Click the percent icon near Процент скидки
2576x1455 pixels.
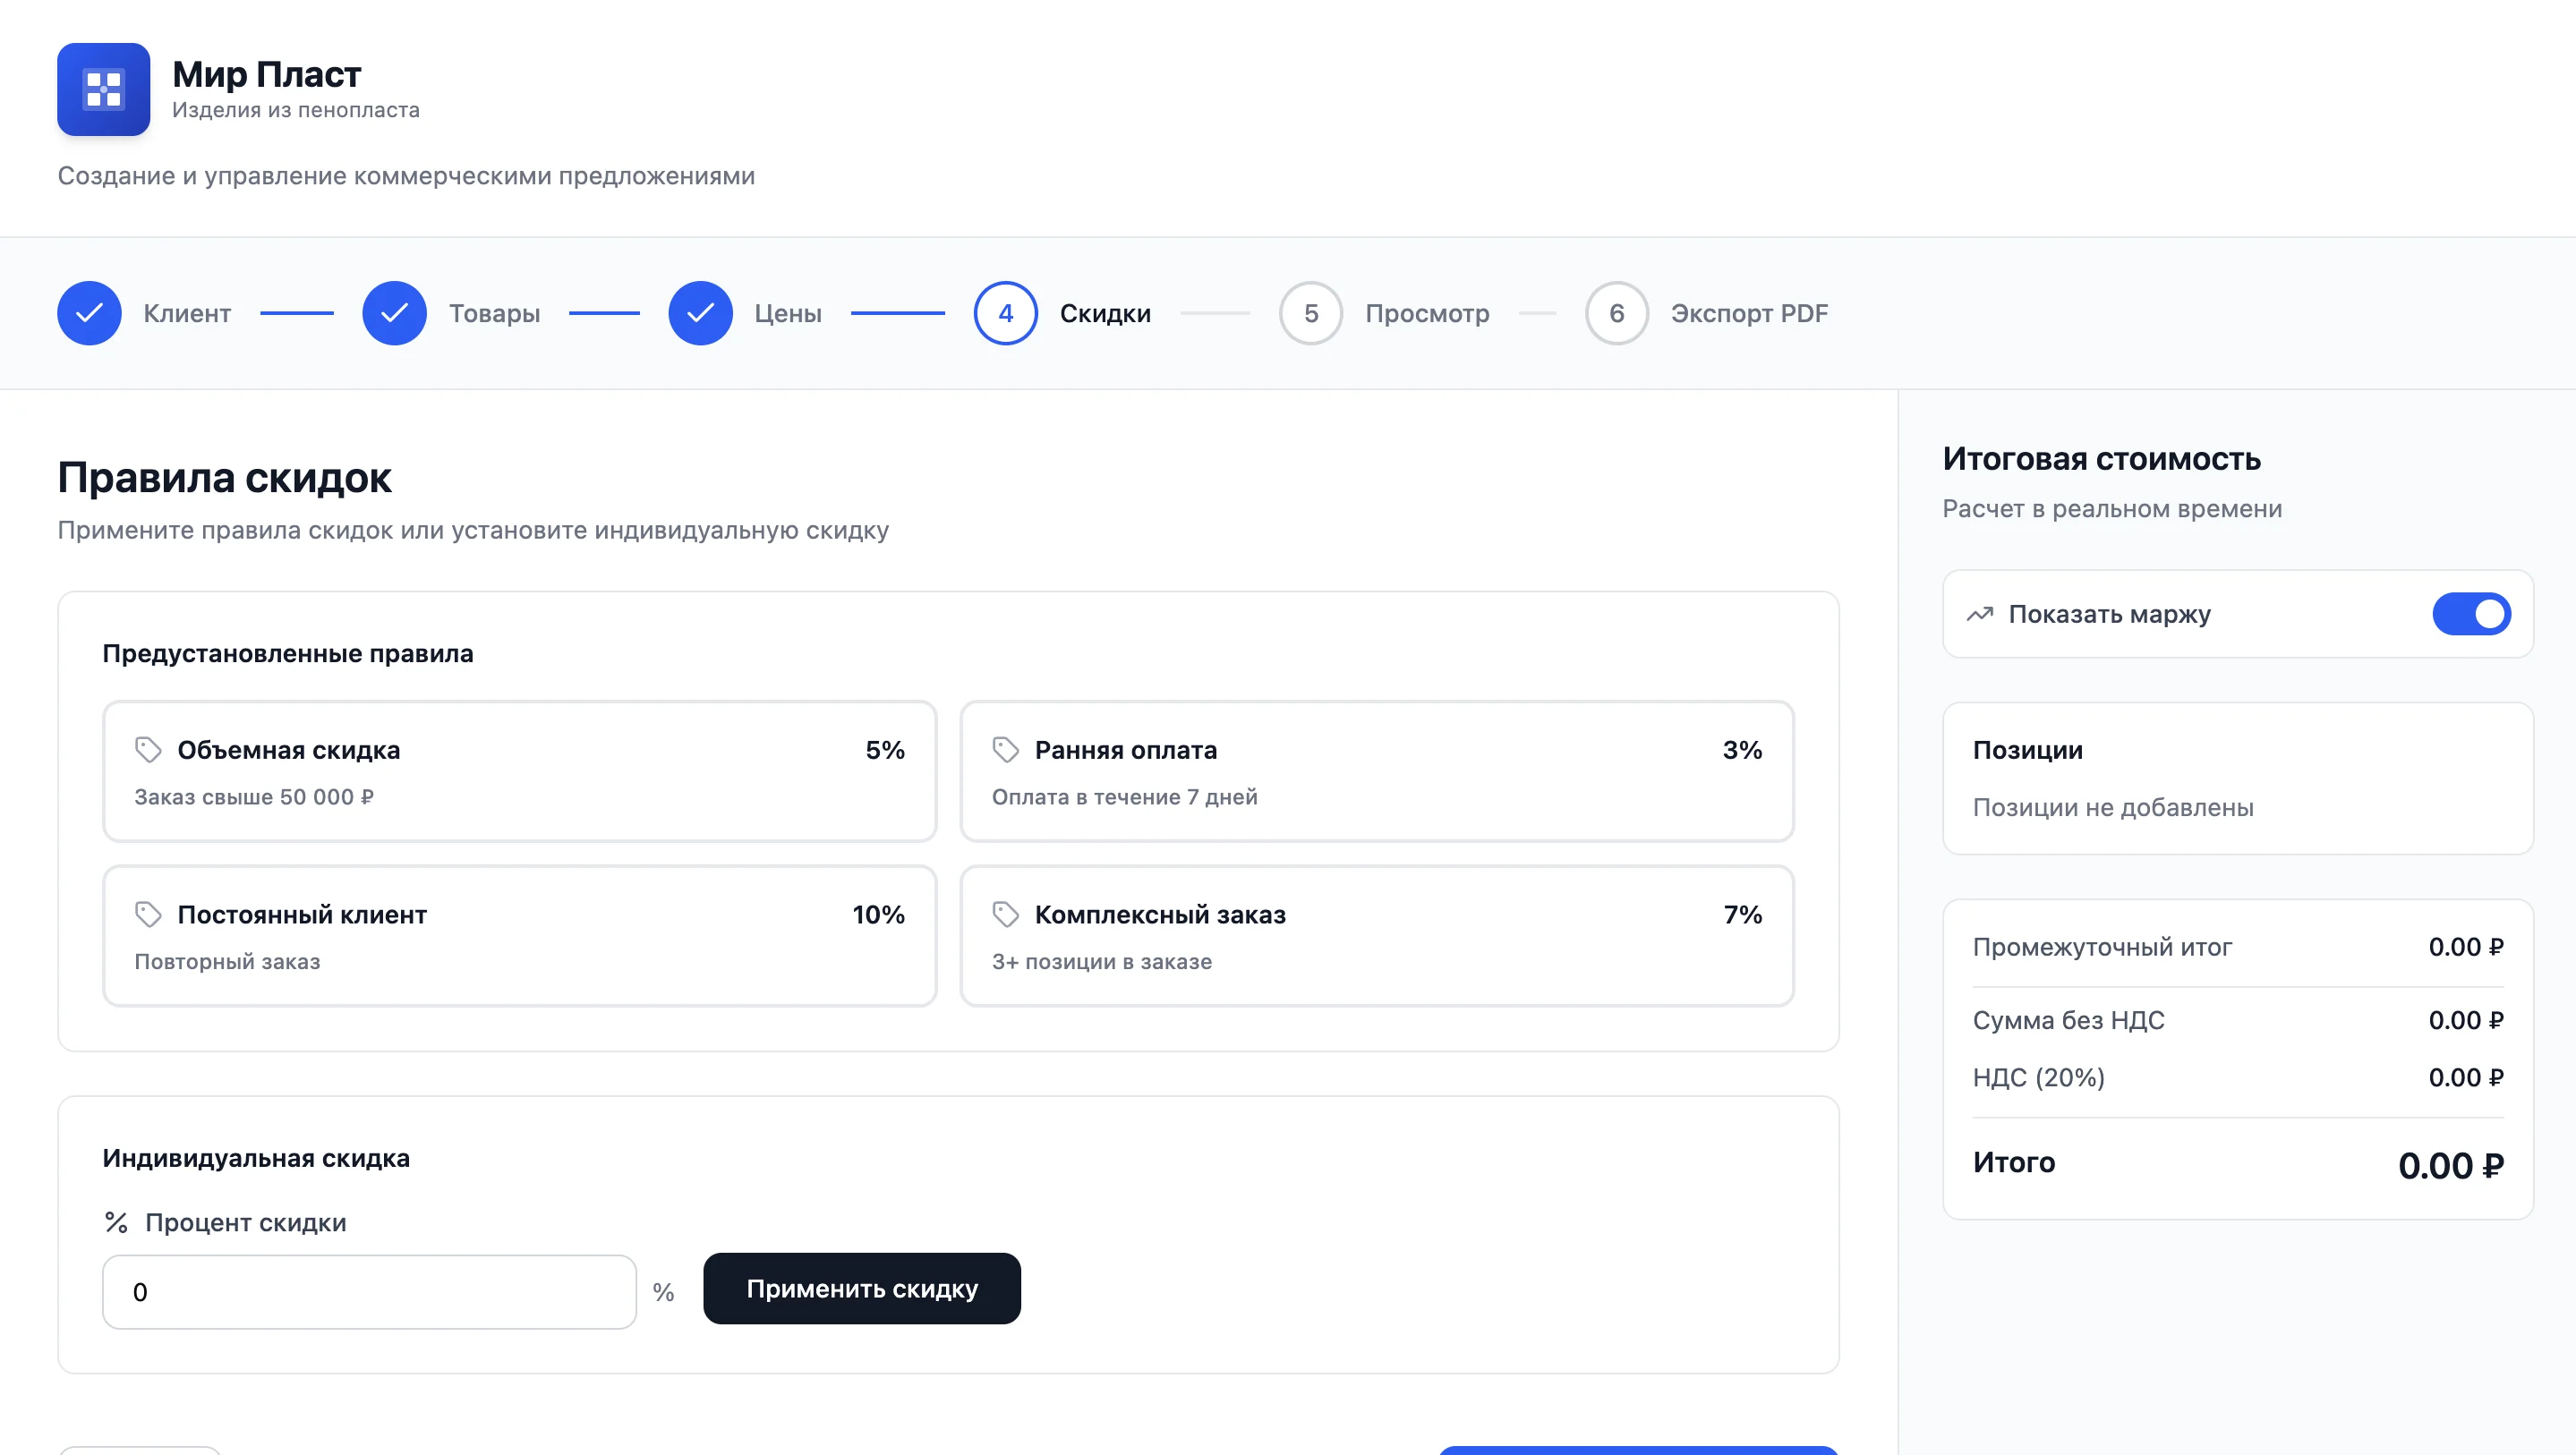tap(116, 1222)
